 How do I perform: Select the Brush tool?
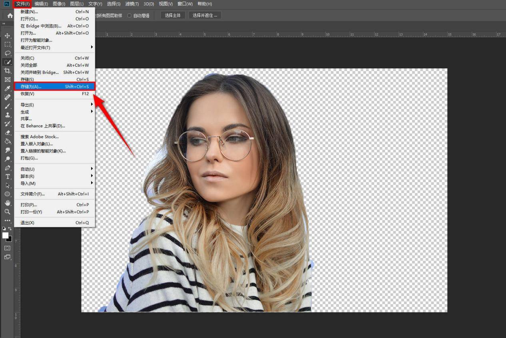click(7, 106)
